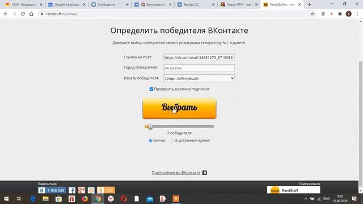Open Microsoft Store from taskbar
Screen dimensions: 363x204
[x=58, y=199]
